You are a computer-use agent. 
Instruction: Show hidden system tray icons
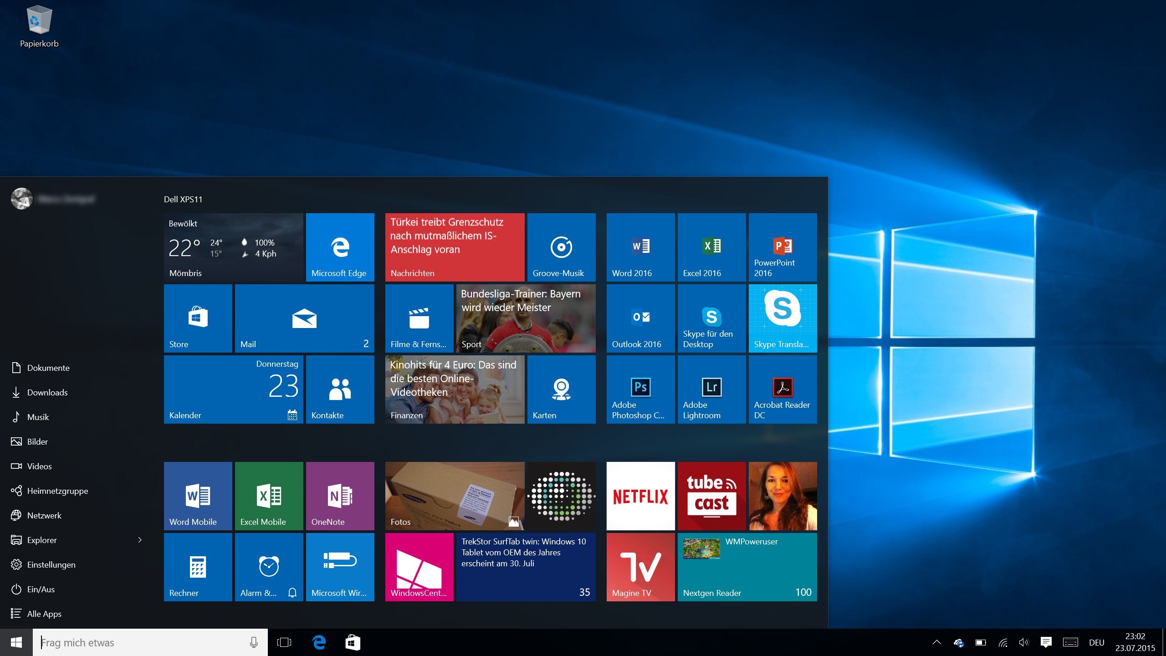936,642
